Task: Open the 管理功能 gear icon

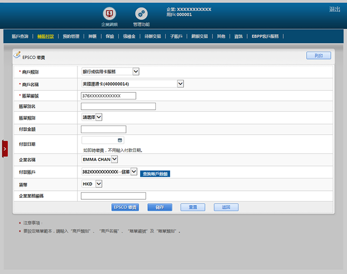Action: tap(141, 14)
